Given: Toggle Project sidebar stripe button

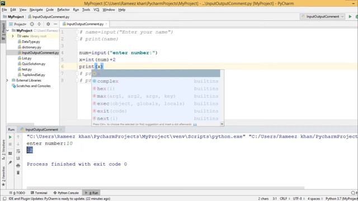Looking at the screenshot, I should click(3, 31).
